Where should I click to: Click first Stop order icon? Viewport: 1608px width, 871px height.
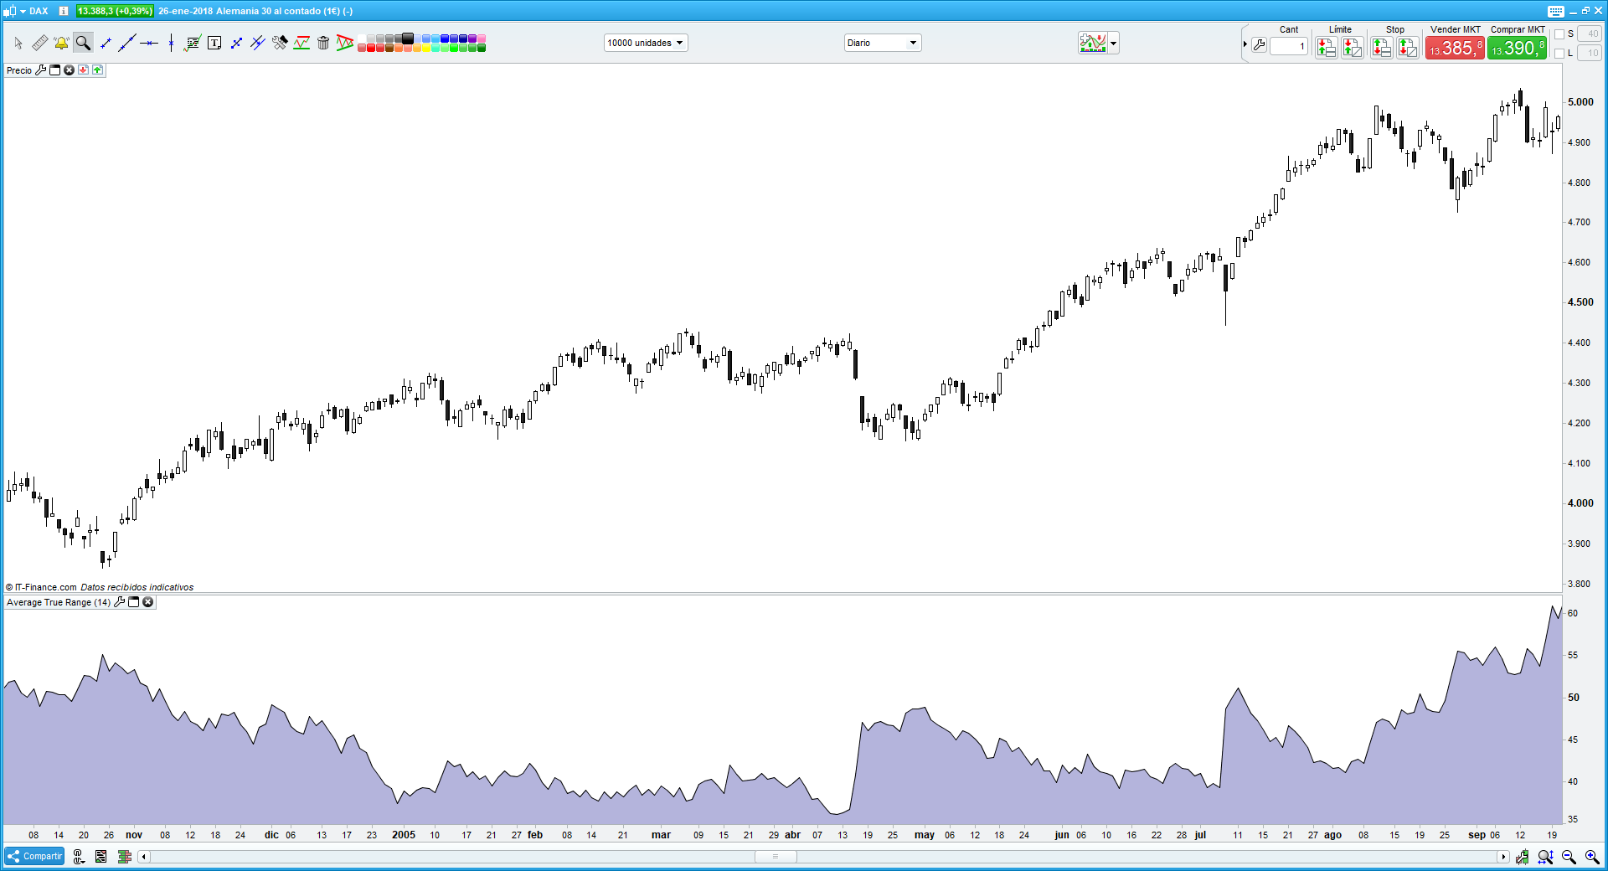tap(1381, 48)
